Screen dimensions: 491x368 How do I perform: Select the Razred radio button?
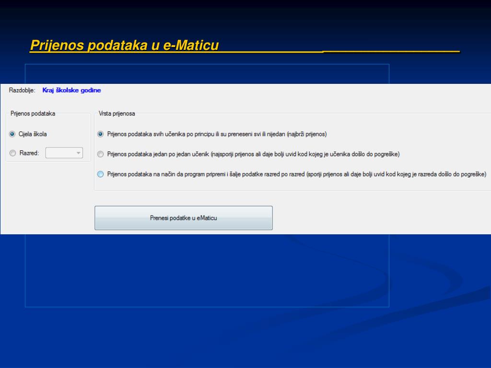tap(12, 153)
